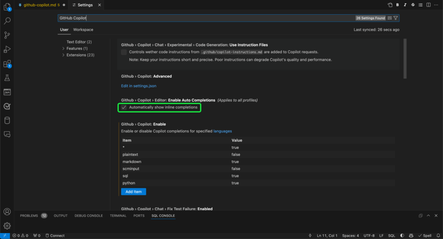Open the PORTS panel tab

(139, 215)
